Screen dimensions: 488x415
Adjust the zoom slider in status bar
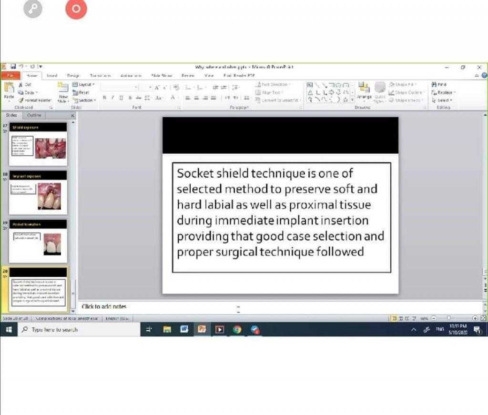pyautogui.click(x=448, y=318)
